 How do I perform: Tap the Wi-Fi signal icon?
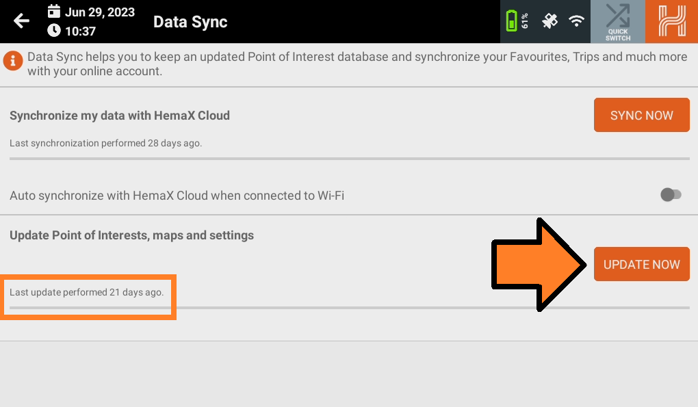[x=576, y=21]
